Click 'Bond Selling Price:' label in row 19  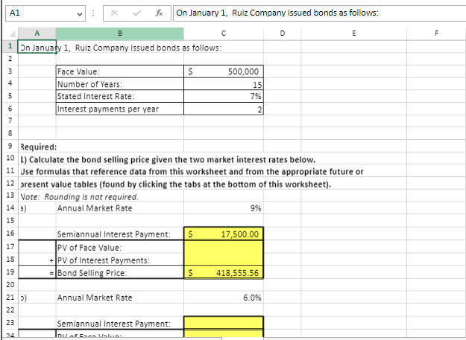point(92,273)
